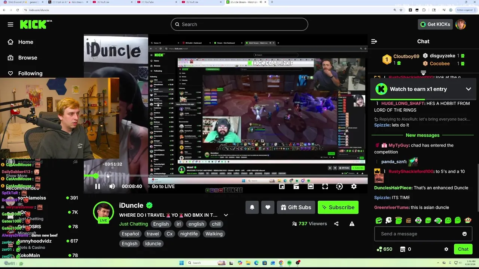Select the travel tag
The height and width of the screenshot is (269, 479).
[x=153, y=234]
